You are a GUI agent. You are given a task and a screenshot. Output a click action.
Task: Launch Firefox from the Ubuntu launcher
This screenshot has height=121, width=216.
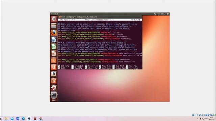tap(54, 33)
